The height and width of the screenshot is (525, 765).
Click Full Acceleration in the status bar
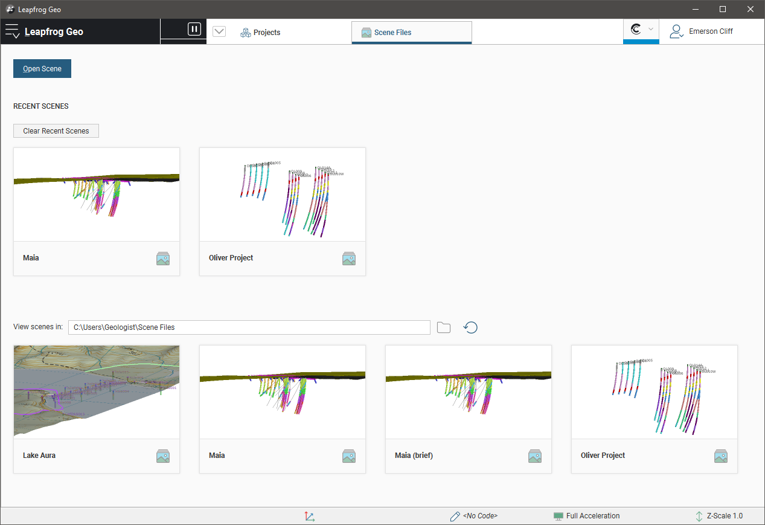pos(586,516)
